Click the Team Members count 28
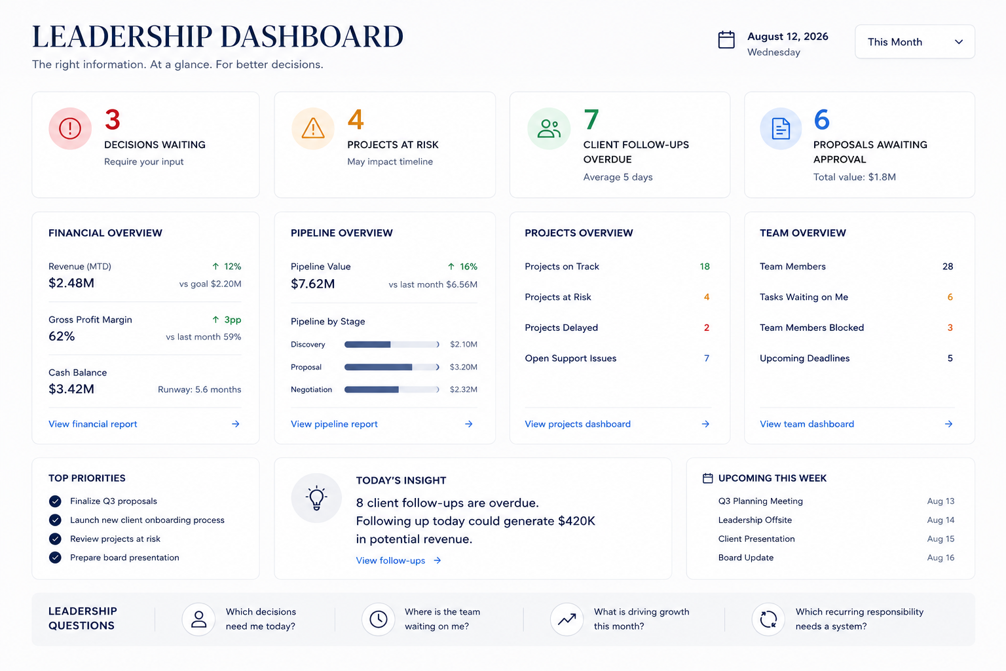 click(948, 267)
